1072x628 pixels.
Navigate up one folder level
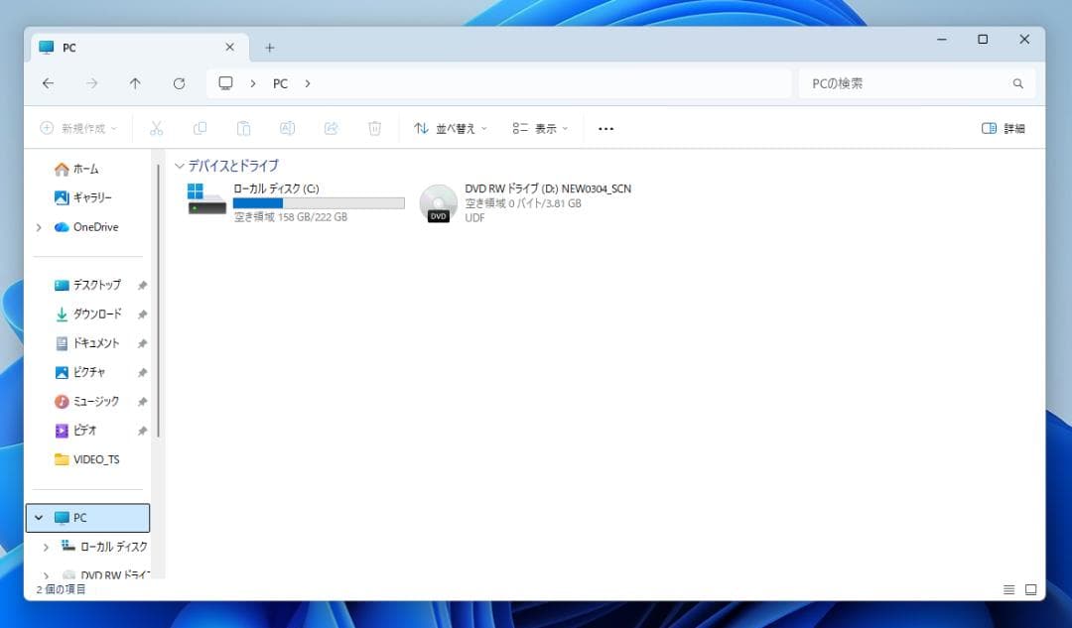136,83
